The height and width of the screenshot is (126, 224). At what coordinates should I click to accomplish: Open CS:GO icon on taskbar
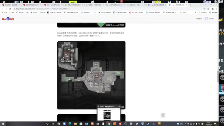coord(159,124)
